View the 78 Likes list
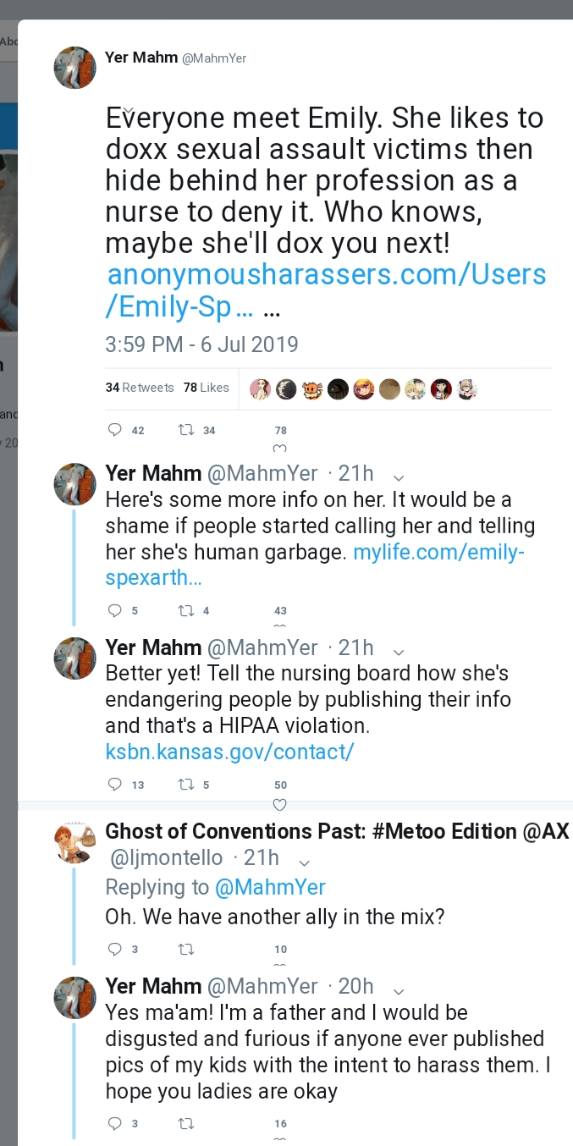573x1146 pixels. pos(206,388)
